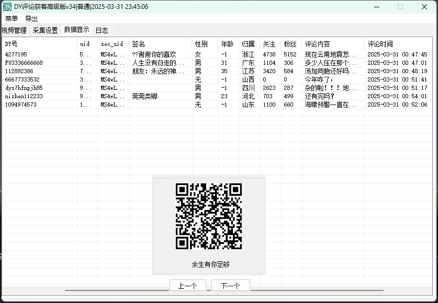
Task: Click the app logo icon in title bar
Action: [x=7, y=7]
